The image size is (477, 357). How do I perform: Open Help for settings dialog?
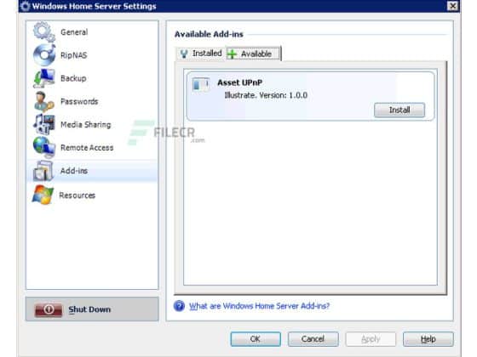428,339
